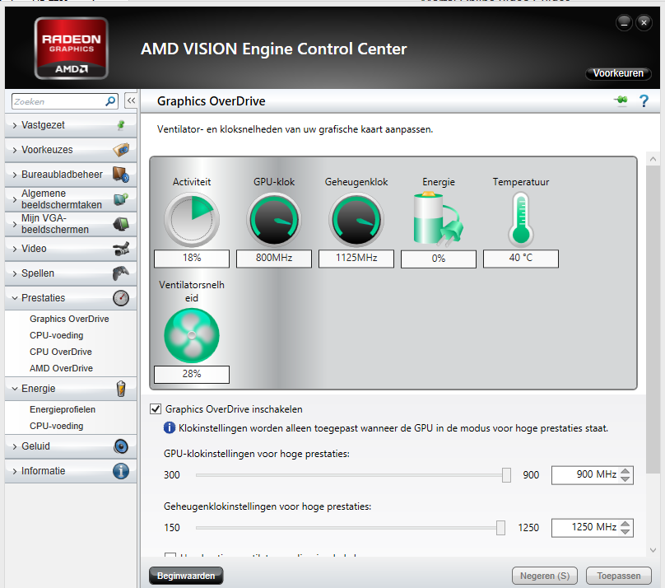Increase memory clock with up arrow
Viewport: 665px width, 588px height.
(625, 524)
